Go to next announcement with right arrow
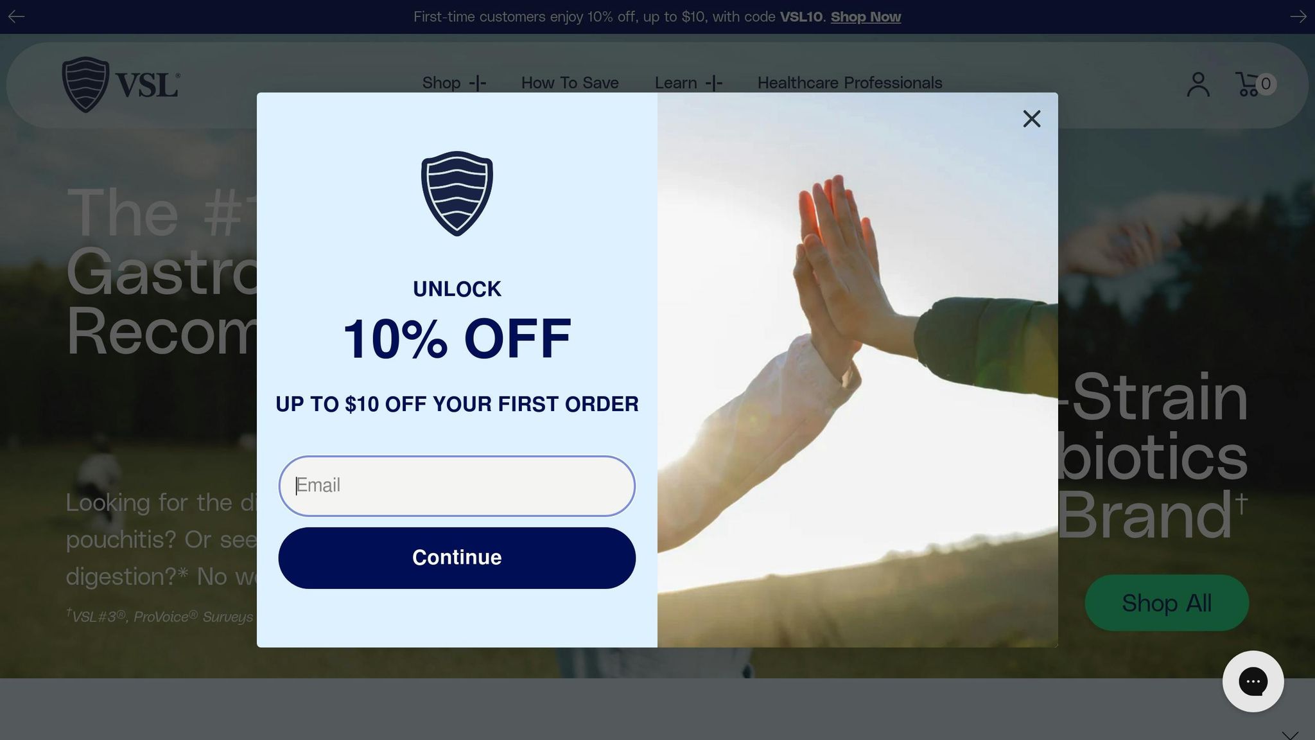 click(x=1298, y=17)
